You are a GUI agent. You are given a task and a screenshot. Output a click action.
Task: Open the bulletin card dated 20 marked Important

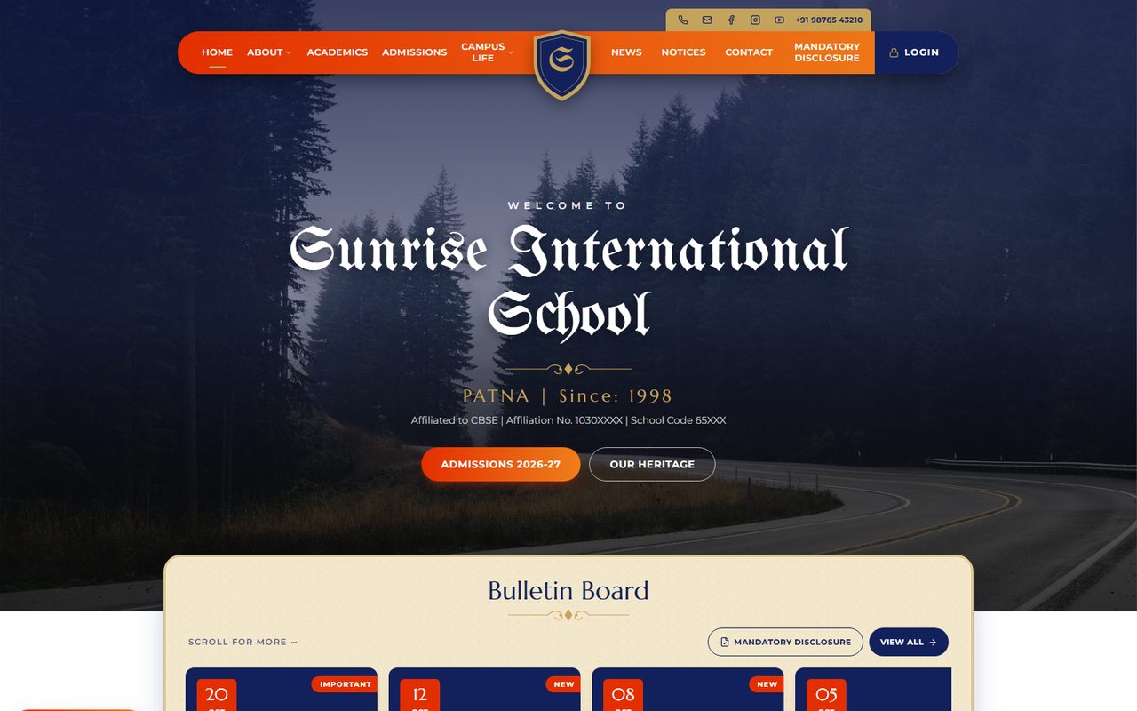click(x=282, y=690)
